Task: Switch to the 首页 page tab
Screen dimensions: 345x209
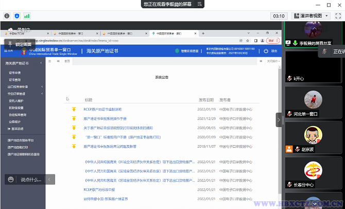Action: click(x=67, y=61)
